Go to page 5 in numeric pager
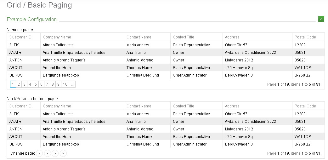Screen dimensions: 328x160 tap(36, 84)
